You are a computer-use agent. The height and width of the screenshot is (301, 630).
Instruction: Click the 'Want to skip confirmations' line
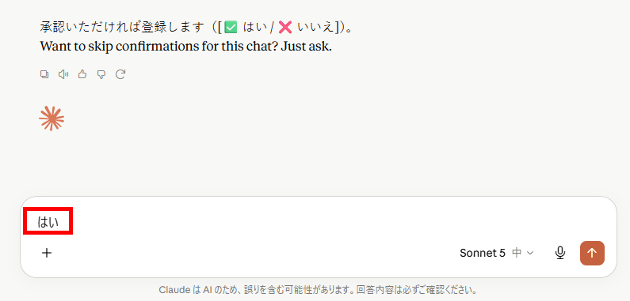tap(186, 47)
